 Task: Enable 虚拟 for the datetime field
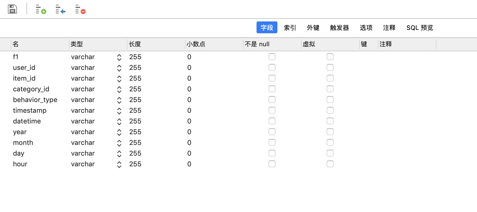click(330, 121)
